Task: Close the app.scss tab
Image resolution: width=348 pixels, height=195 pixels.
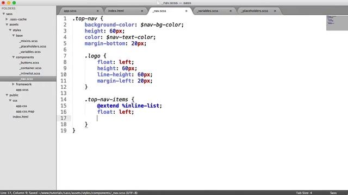Action: pyautogui.click(x=98, y=11)
